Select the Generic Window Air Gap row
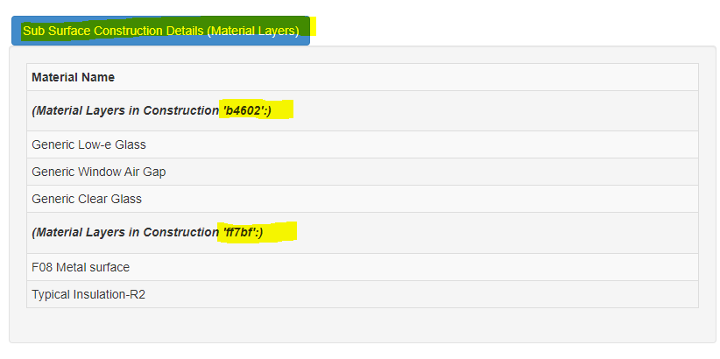The width and height of the screenshot is (720, 359). (363, 172)
